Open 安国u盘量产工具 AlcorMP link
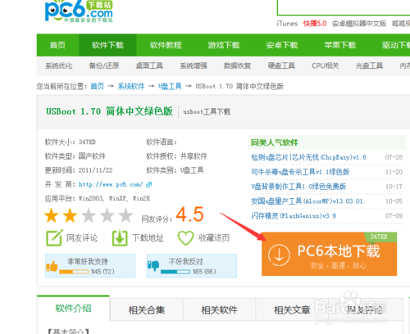Screen dimensions: 410x334 point(307,201)
